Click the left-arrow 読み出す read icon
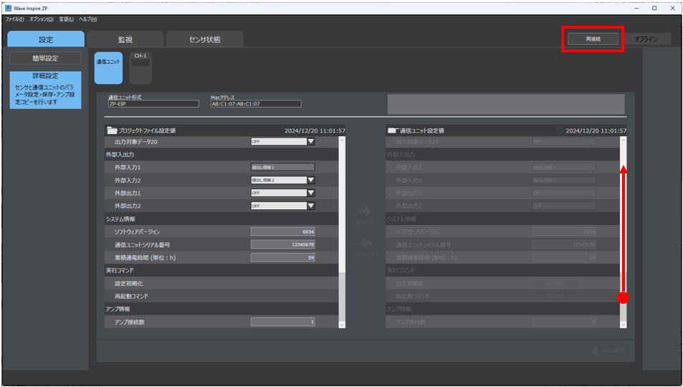 pyautogui.click(x=365, y=243)
